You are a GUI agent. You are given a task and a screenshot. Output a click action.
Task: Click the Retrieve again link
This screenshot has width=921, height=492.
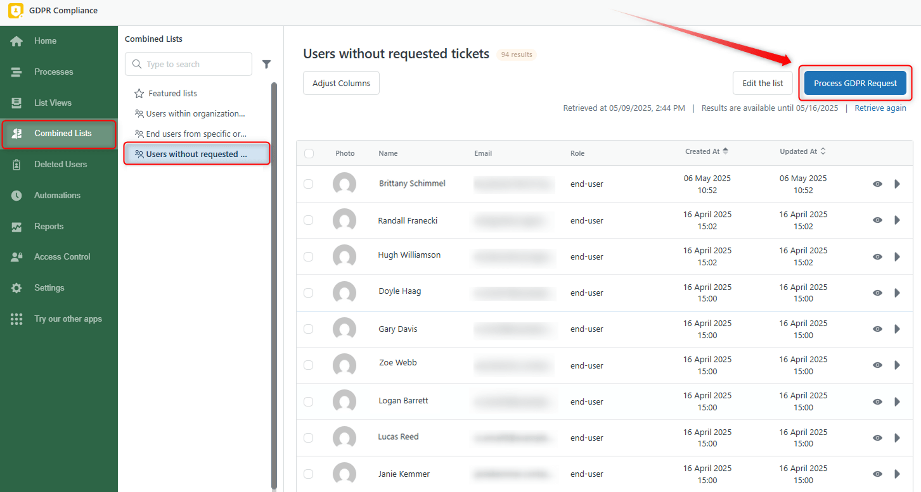(x=880, y=108)
